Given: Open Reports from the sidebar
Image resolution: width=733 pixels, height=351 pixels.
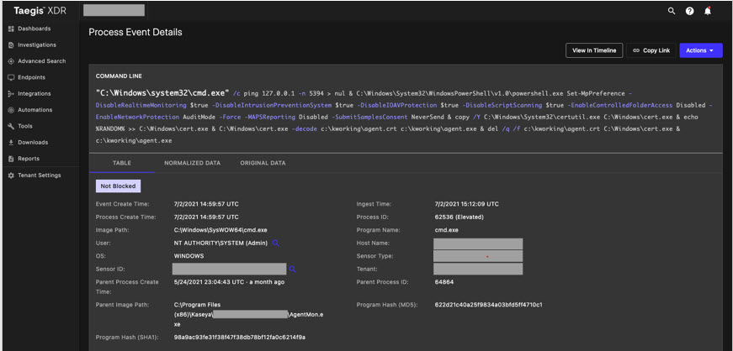Looking at the screenshot, I should tap(29, 159).
